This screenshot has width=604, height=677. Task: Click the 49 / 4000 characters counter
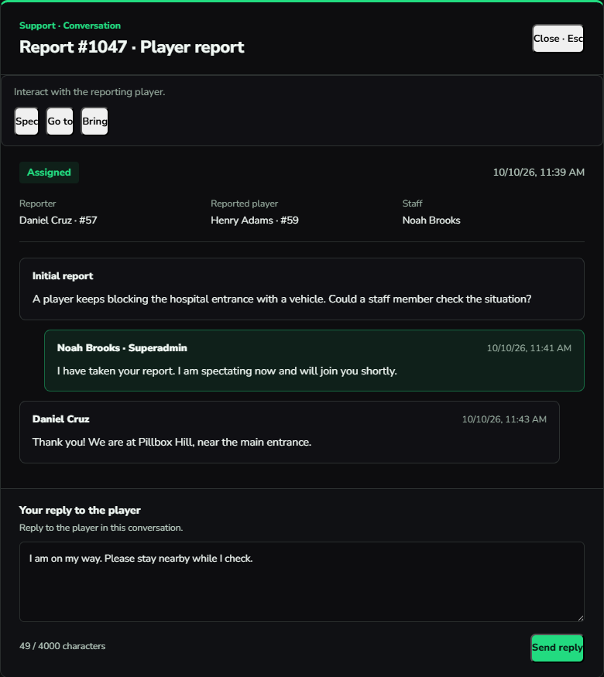click(62, 646)
